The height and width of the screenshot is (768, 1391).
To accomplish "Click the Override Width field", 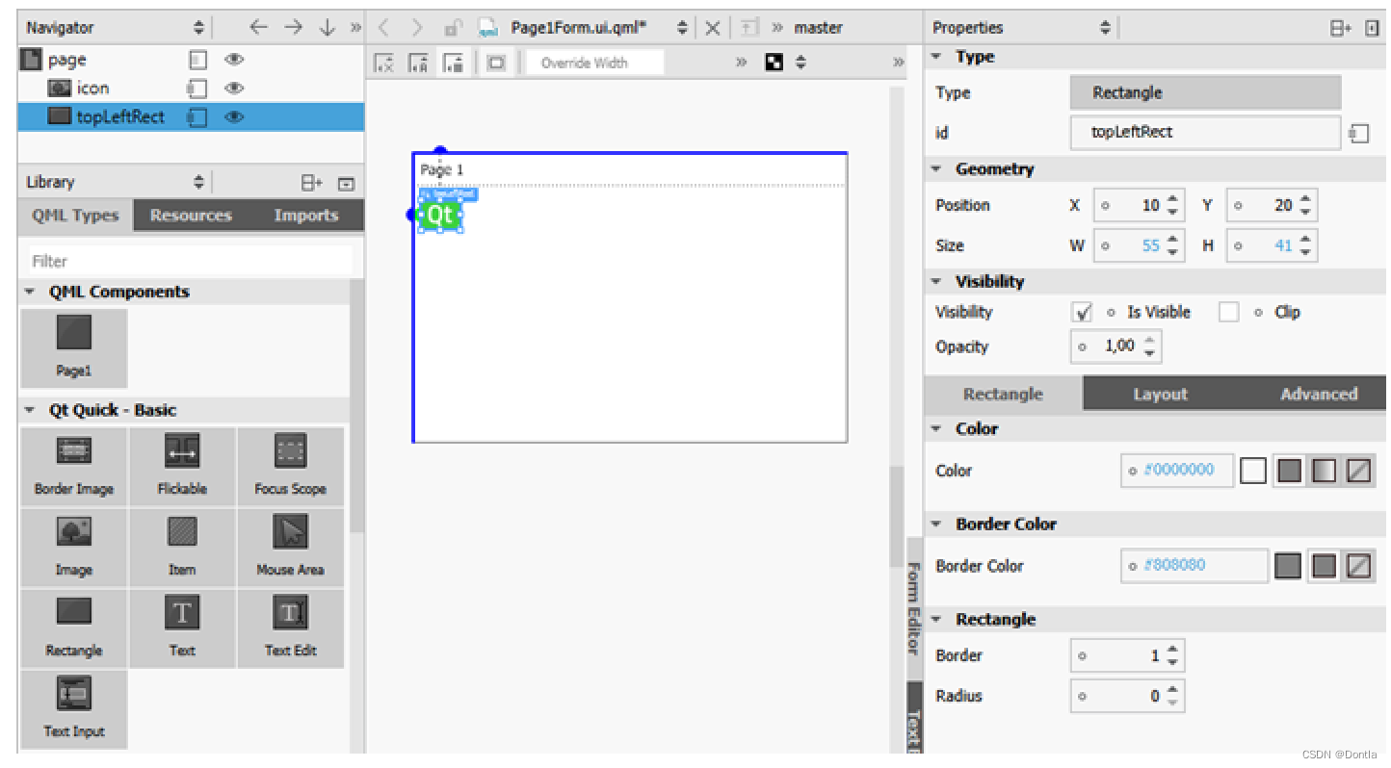I will [595, 64].
